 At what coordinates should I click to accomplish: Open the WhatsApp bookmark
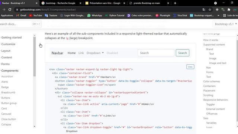coord(95,15)
